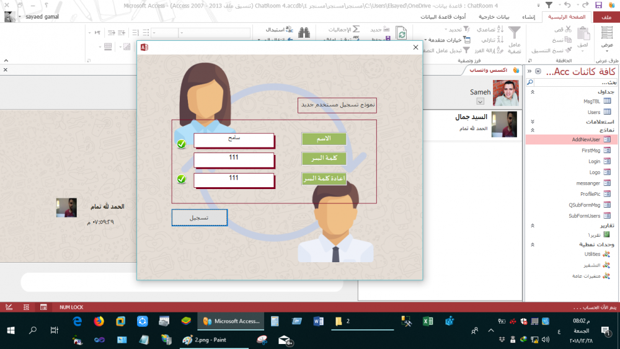
Task: Click Sameh profile photo thumbnail
Action: 505,93
